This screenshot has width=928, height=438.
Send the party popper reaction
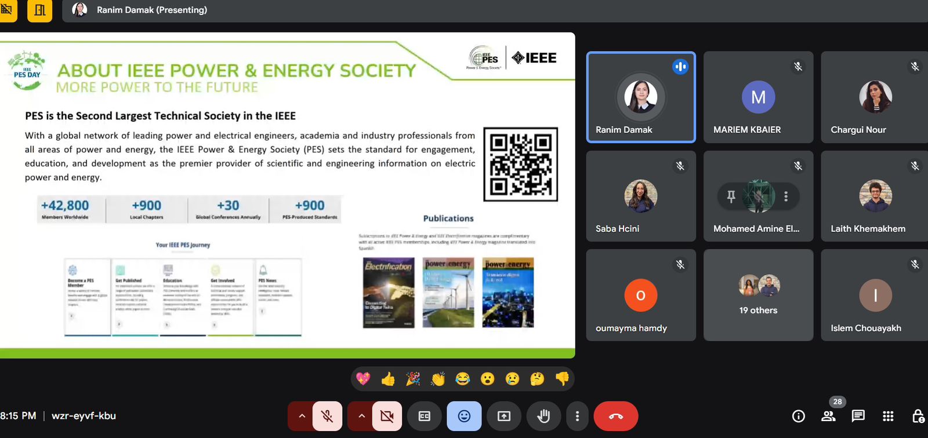pos(413,379)
